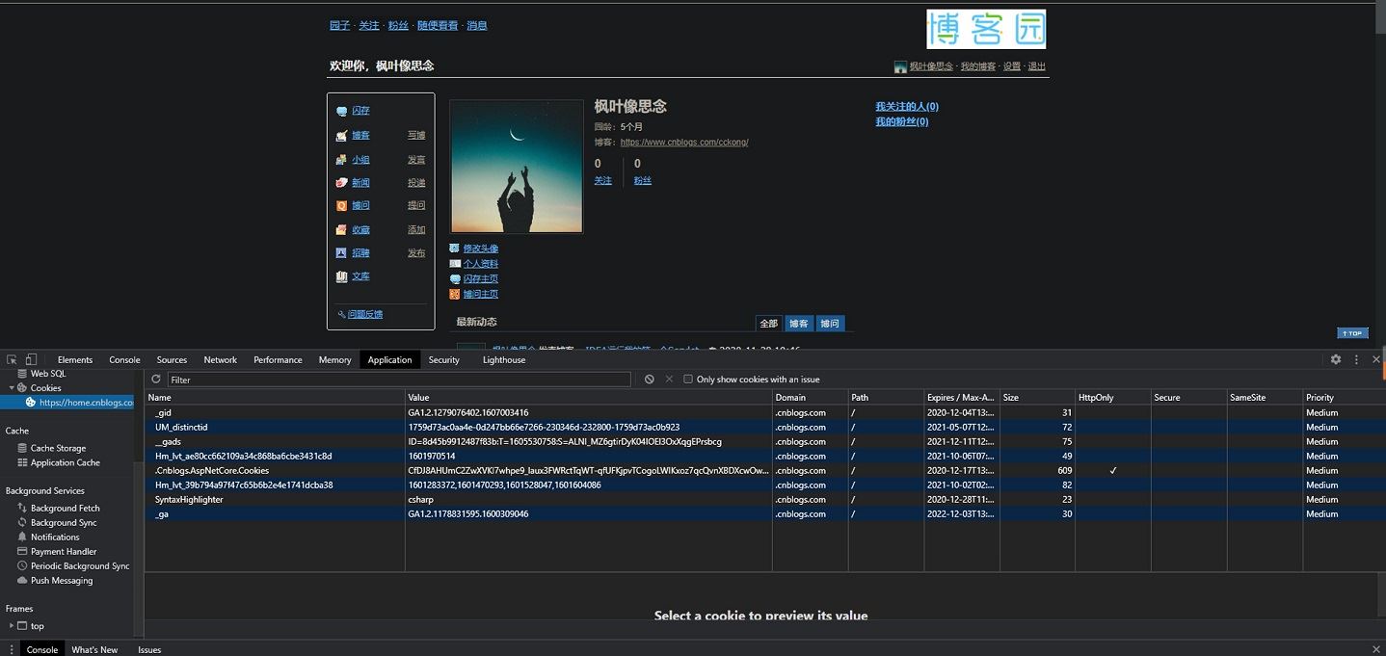Select the inspect element cursor tool
1386x656 pixels.
click(x=13, y=358)
